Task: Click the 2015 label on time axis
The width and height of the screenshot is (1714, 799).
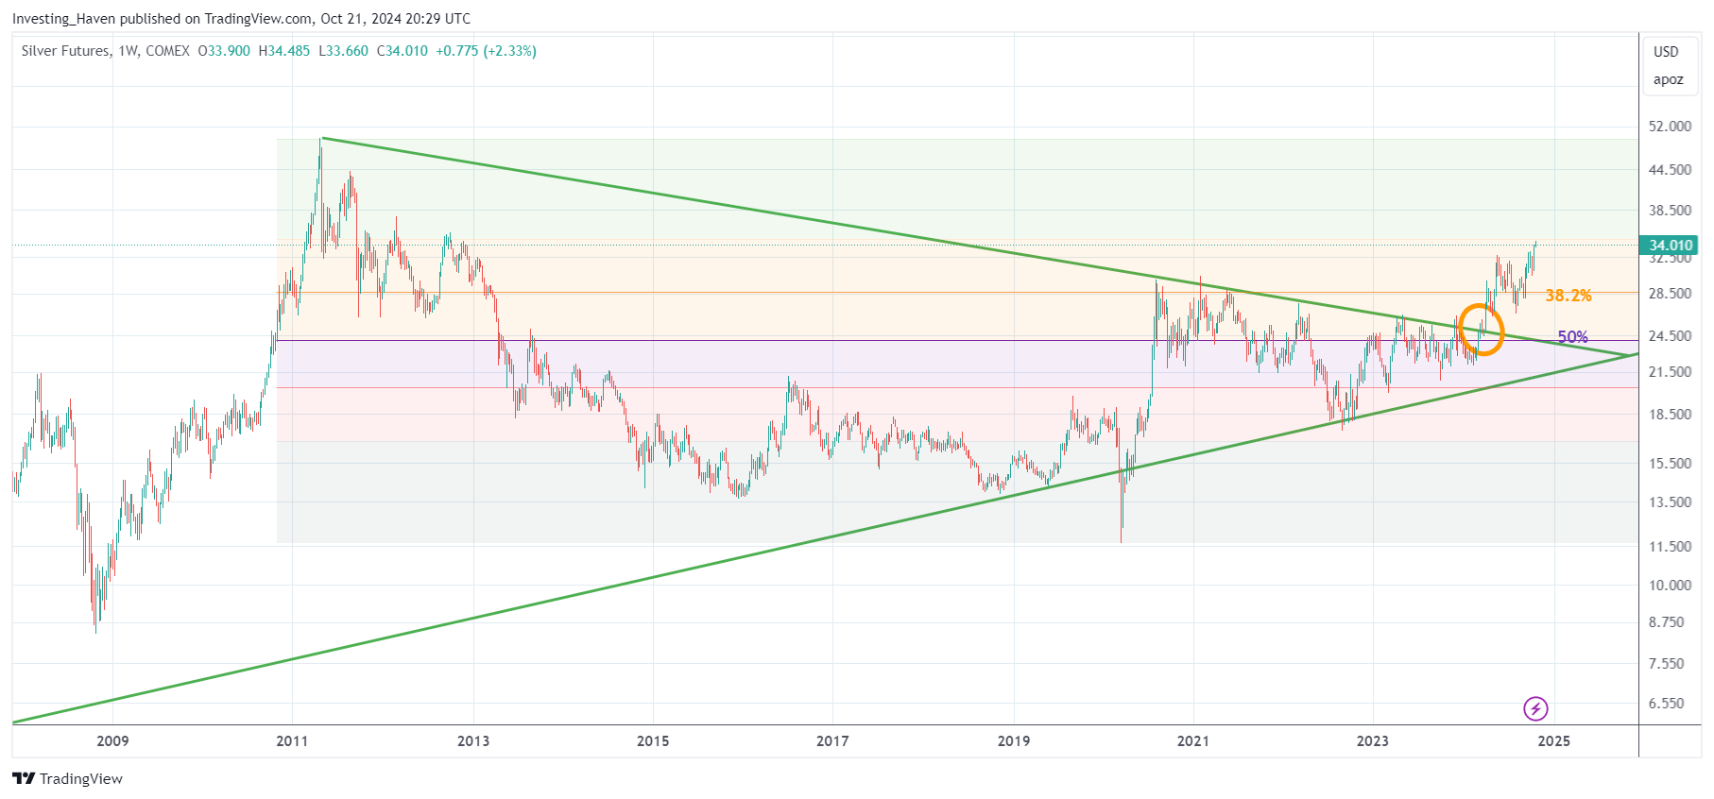Action: pos(653,740)
